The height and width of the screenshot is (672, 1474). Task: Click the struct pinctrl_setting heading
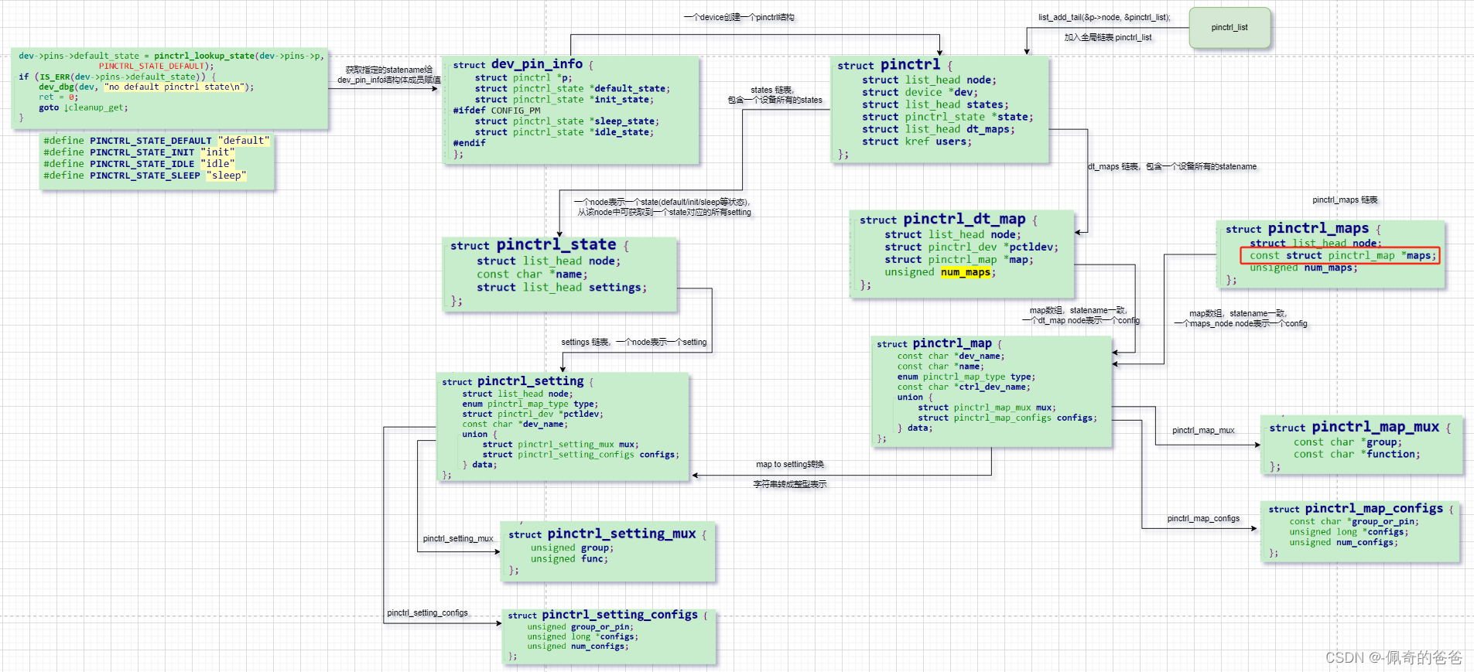(518, 381)
